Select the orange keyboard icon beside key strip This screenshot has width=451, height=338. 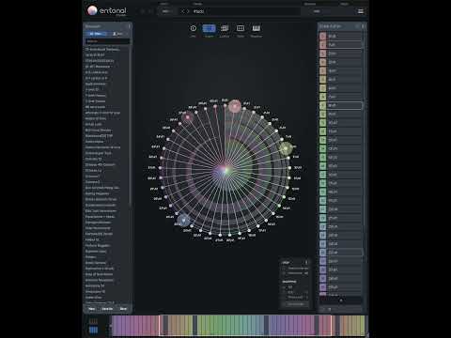pyautogui.click(x=93, y=321)
